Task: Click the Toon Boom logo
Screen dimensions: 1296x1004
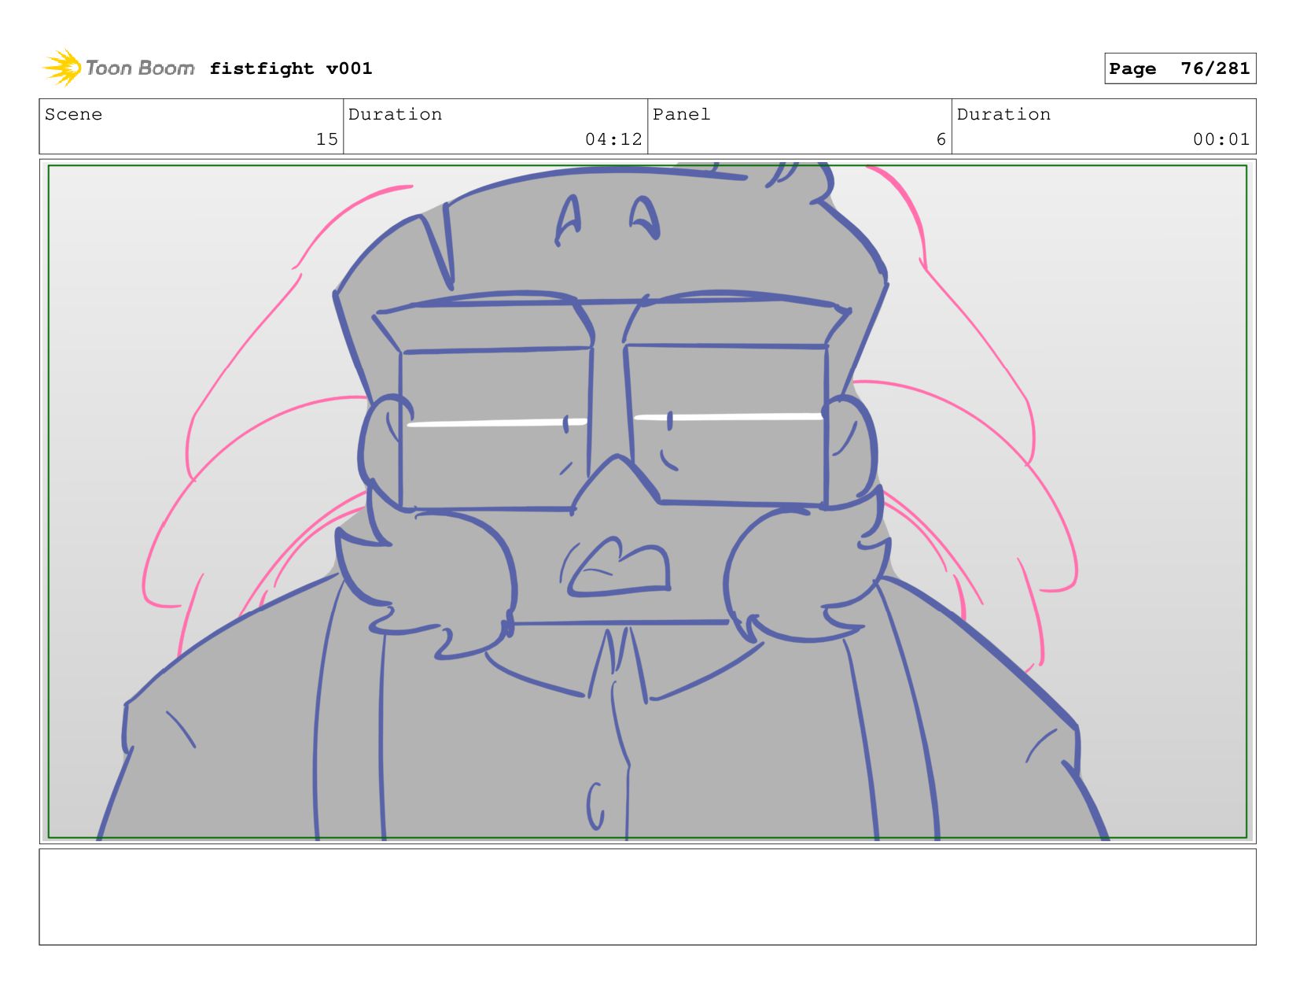Action: [119, 68]
